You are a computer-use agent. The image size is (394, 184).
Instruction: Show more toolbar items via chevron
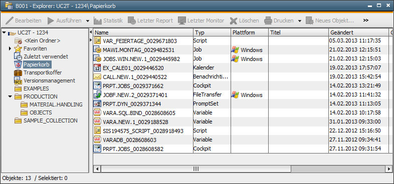click(x=366, y=20)
